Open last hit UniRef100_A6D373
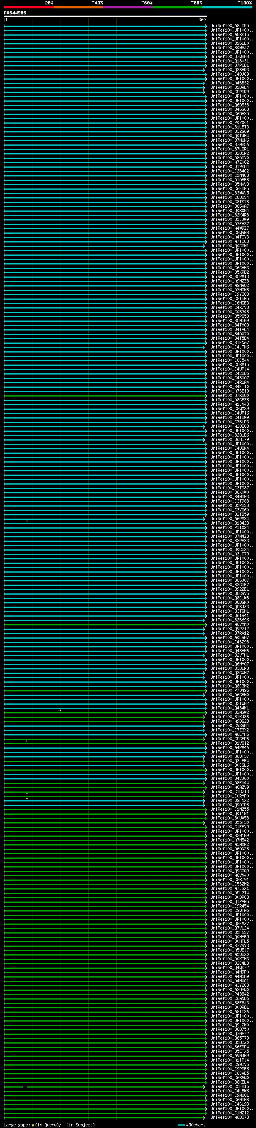The image size is (256, 1128). tap(230, 1118)
